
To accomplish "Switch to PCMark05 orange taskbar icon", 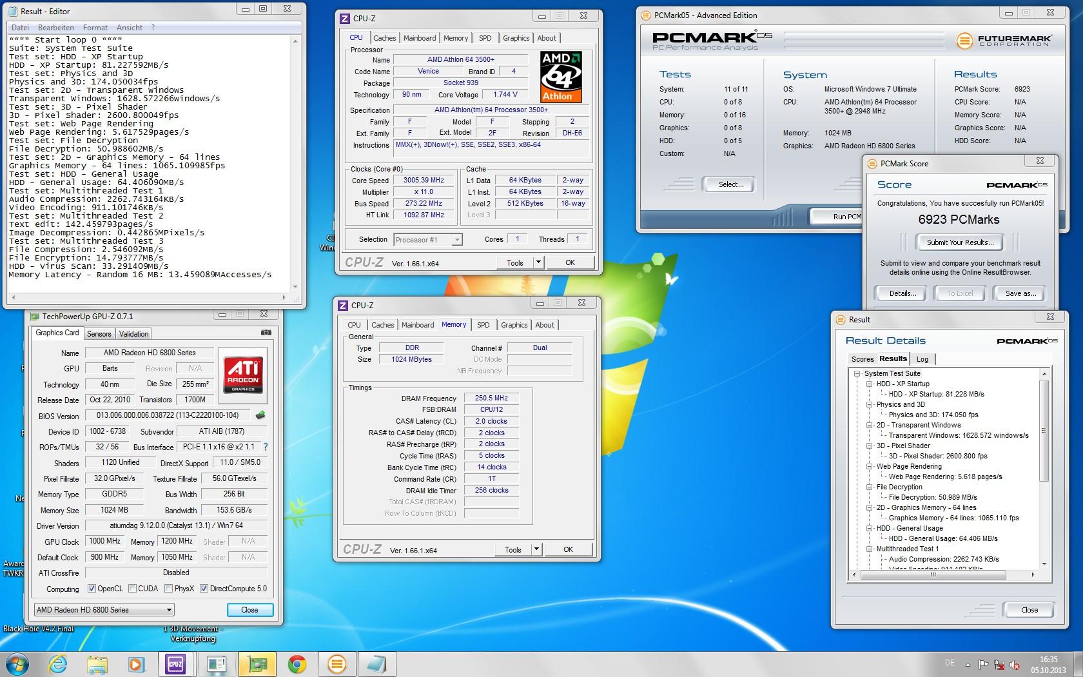I will click(x=337, y=664).
